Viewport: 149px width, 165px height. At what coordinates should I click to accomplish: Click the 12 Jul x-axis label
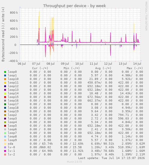108,64
